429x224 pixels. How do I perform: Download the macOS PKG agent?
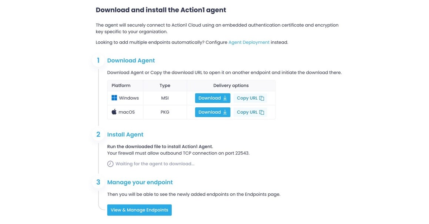tap(212, 112)
